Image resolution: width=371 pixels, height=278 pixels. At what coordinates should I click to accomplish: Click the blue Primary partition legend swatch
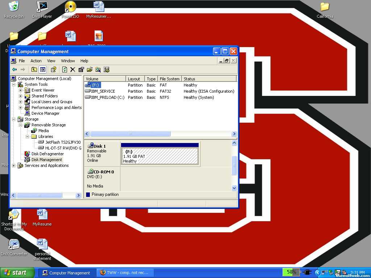coord(88,195)
